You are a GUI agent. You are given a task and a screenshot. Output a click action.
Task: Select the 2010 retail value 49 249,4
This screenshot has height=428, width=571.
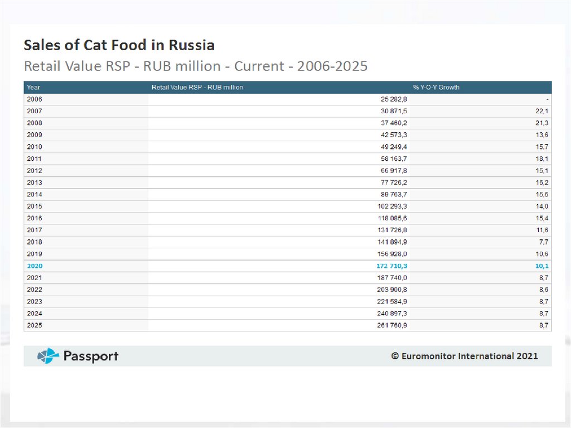(394, 147)
